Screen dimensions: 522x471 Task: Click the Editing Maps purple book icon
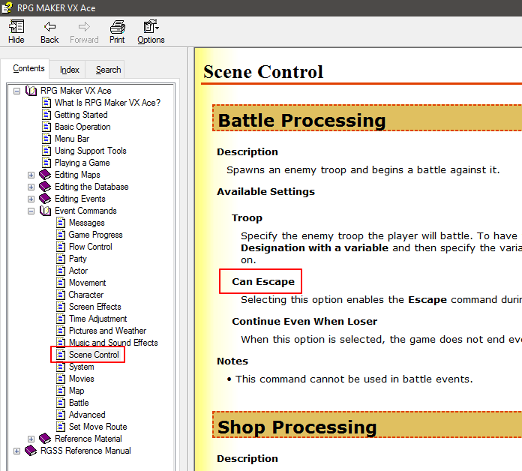(44, 175)
